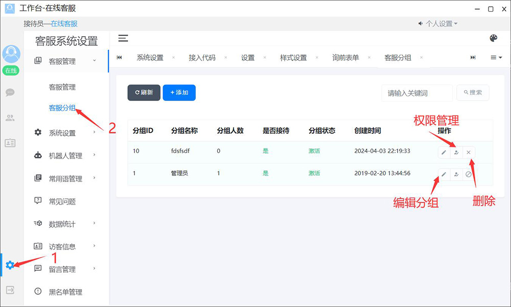Screen dimensions: 511x307
Task: Switch to the 样式设置 tab
Action: click(x=293, y=58)
